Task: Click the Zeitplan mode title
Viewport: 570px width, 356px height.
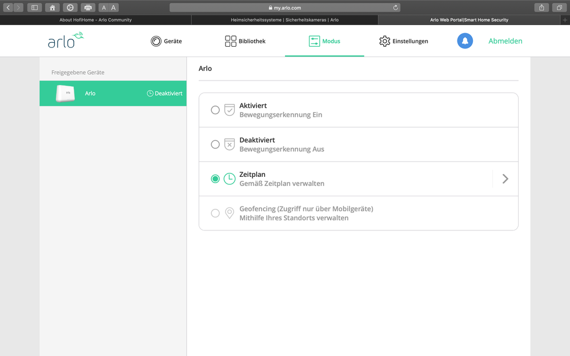Action: [x=252, y=175]
